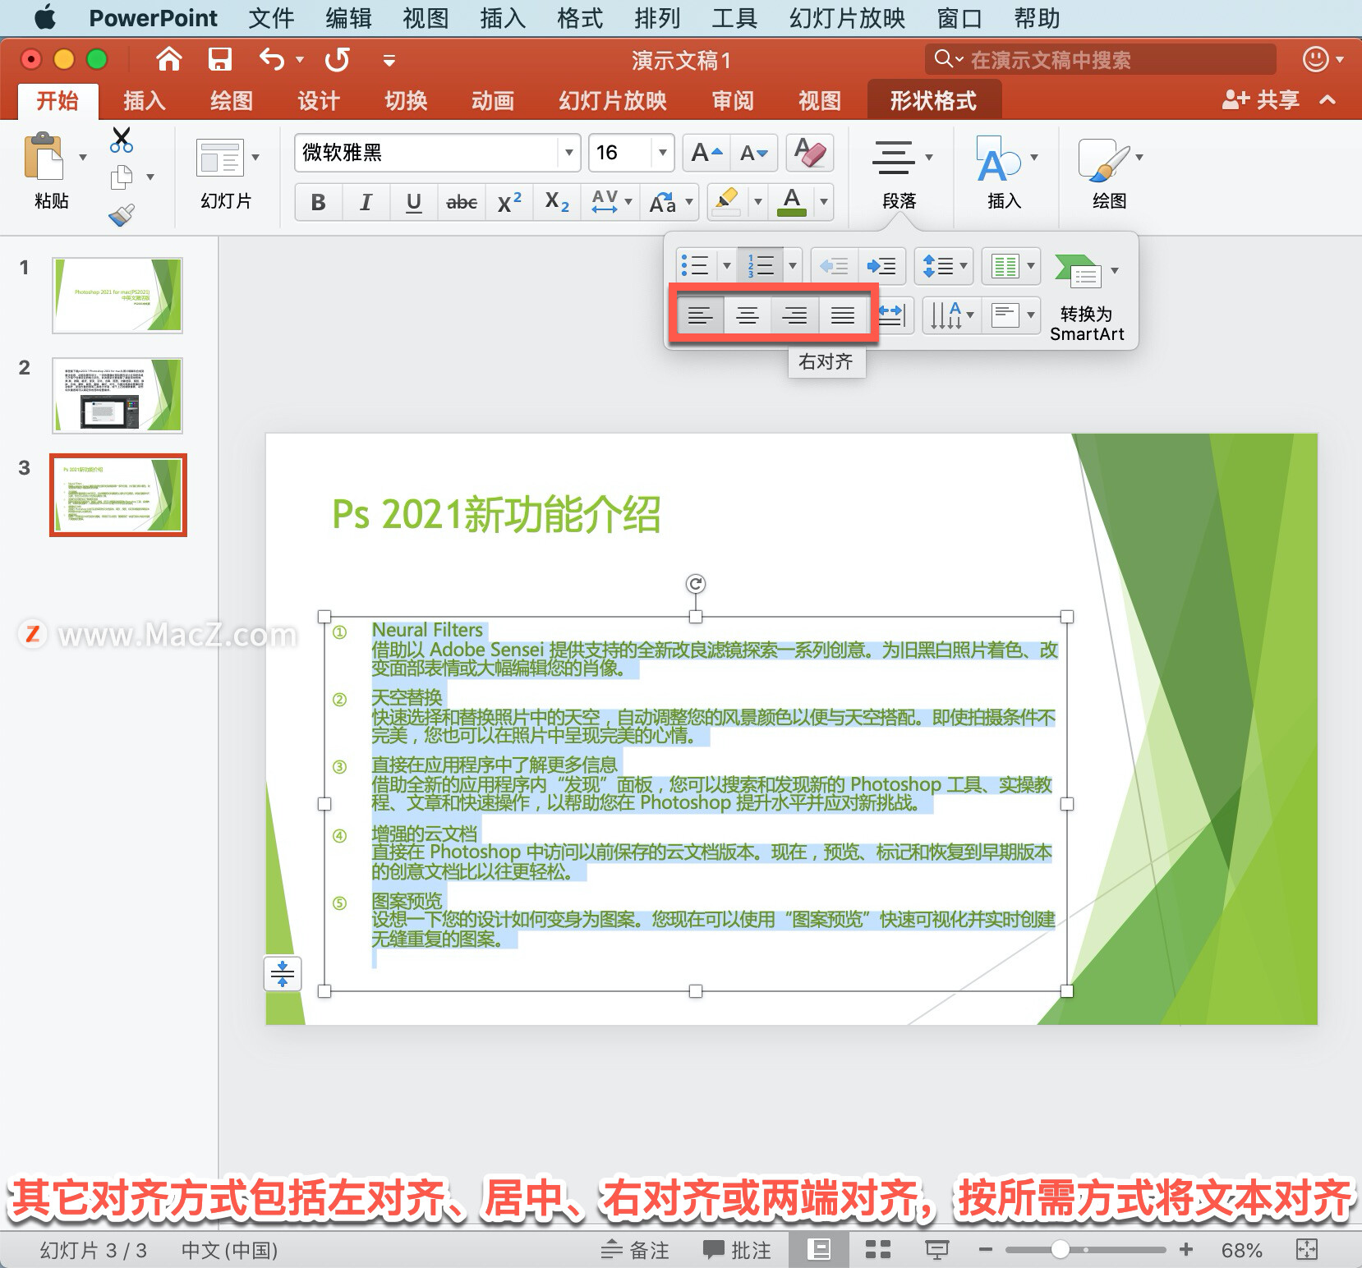Open Comments from the status bar
Screen dimensions: 1362x1268
[737, 1250]
